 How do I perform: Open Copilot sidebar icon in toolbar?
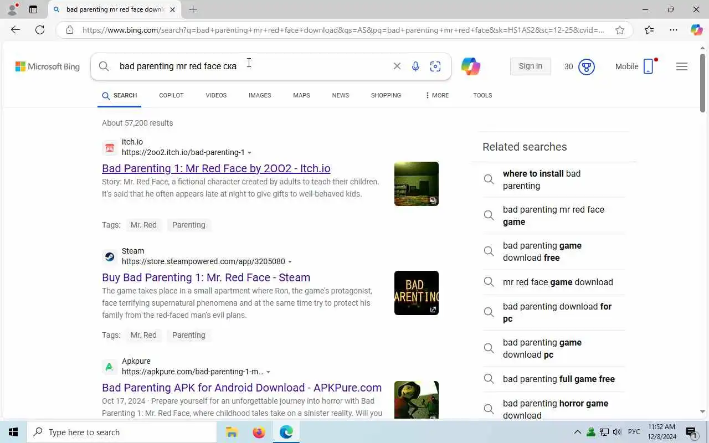click(696, 30)
